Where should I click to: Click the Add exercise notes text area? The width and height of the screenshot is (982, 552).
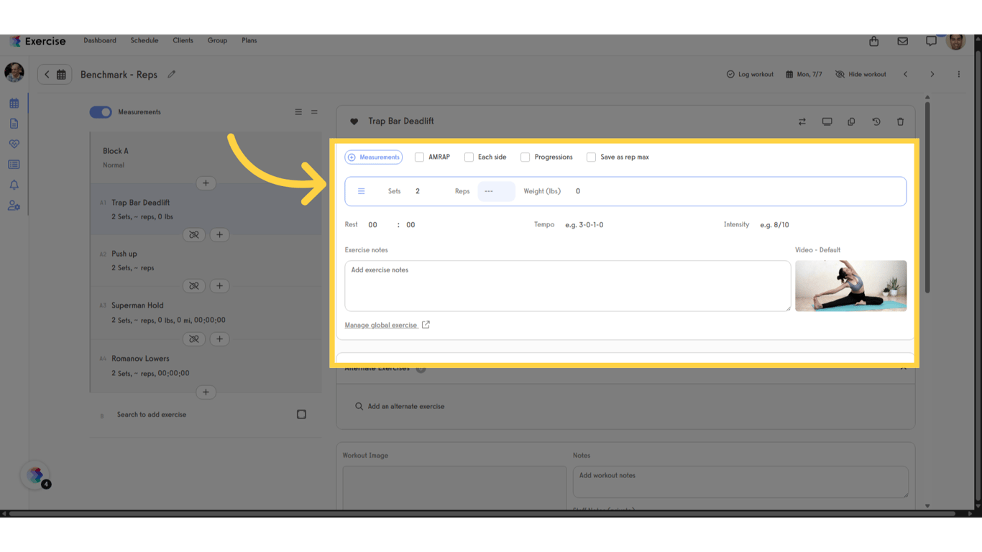(x=568, y=286)
